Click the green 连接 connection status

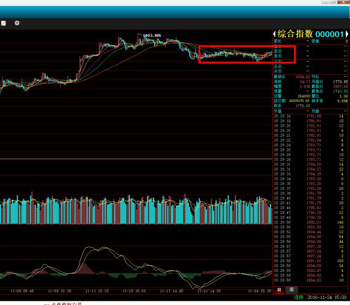click(298, 297)
